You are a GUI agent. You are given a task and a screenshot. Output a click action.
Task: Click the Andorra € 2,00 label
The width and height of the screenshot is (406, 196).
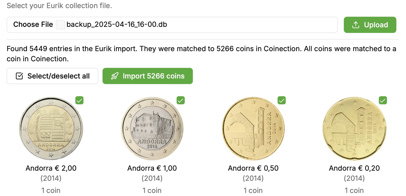tap(51, 168)
